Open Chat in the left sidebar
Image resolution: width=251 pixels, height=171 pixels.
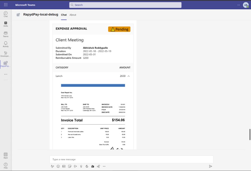[x=6, y=14]
